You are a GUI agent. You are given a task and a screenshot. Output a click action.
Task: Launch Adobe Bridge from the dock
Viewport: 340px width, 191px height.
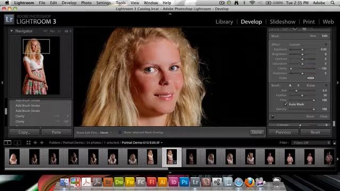coord(108,182)
